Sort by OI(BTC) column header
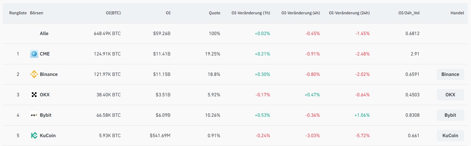The height and width of the screenshot is (146, 471). pyautogui.click(x=113, y=13)
